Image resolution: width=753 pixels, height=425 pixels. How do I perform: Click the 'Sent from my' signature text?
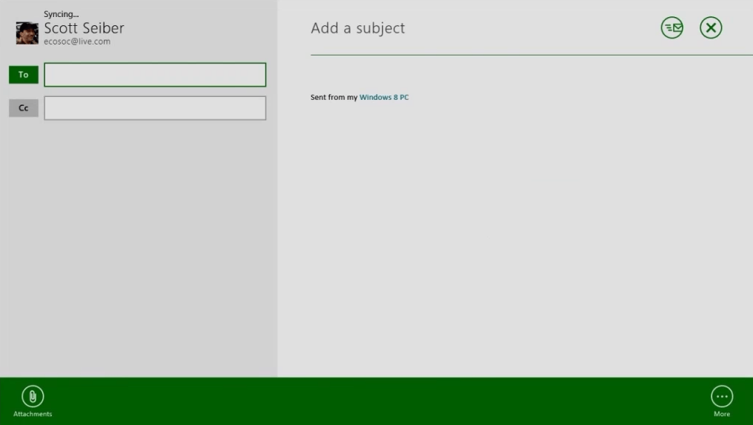pos(334,97)
